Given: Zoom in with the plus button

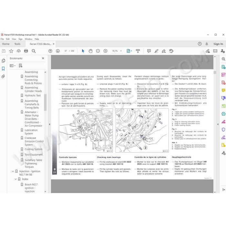Looking at the screenshot, I should pyautogui.click(x=105, y=51).
